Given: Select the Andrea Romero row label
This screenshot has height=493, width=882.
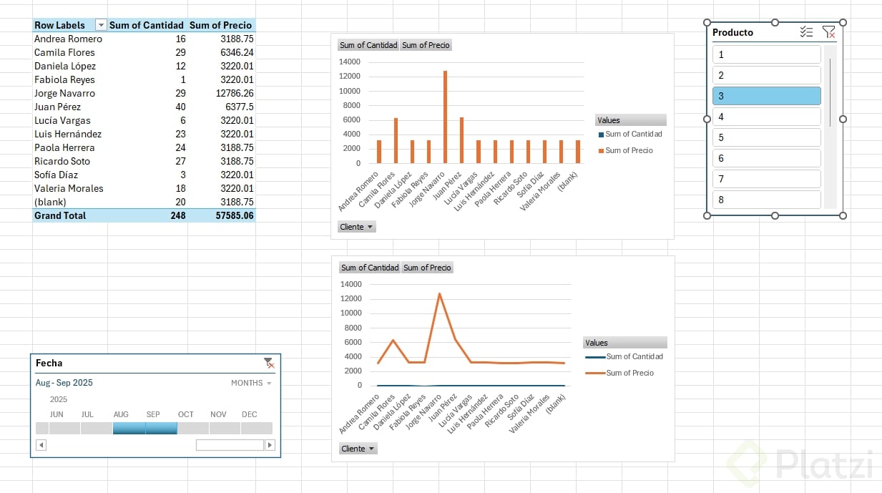Looking at the screenshot, I should pos(69,39).
